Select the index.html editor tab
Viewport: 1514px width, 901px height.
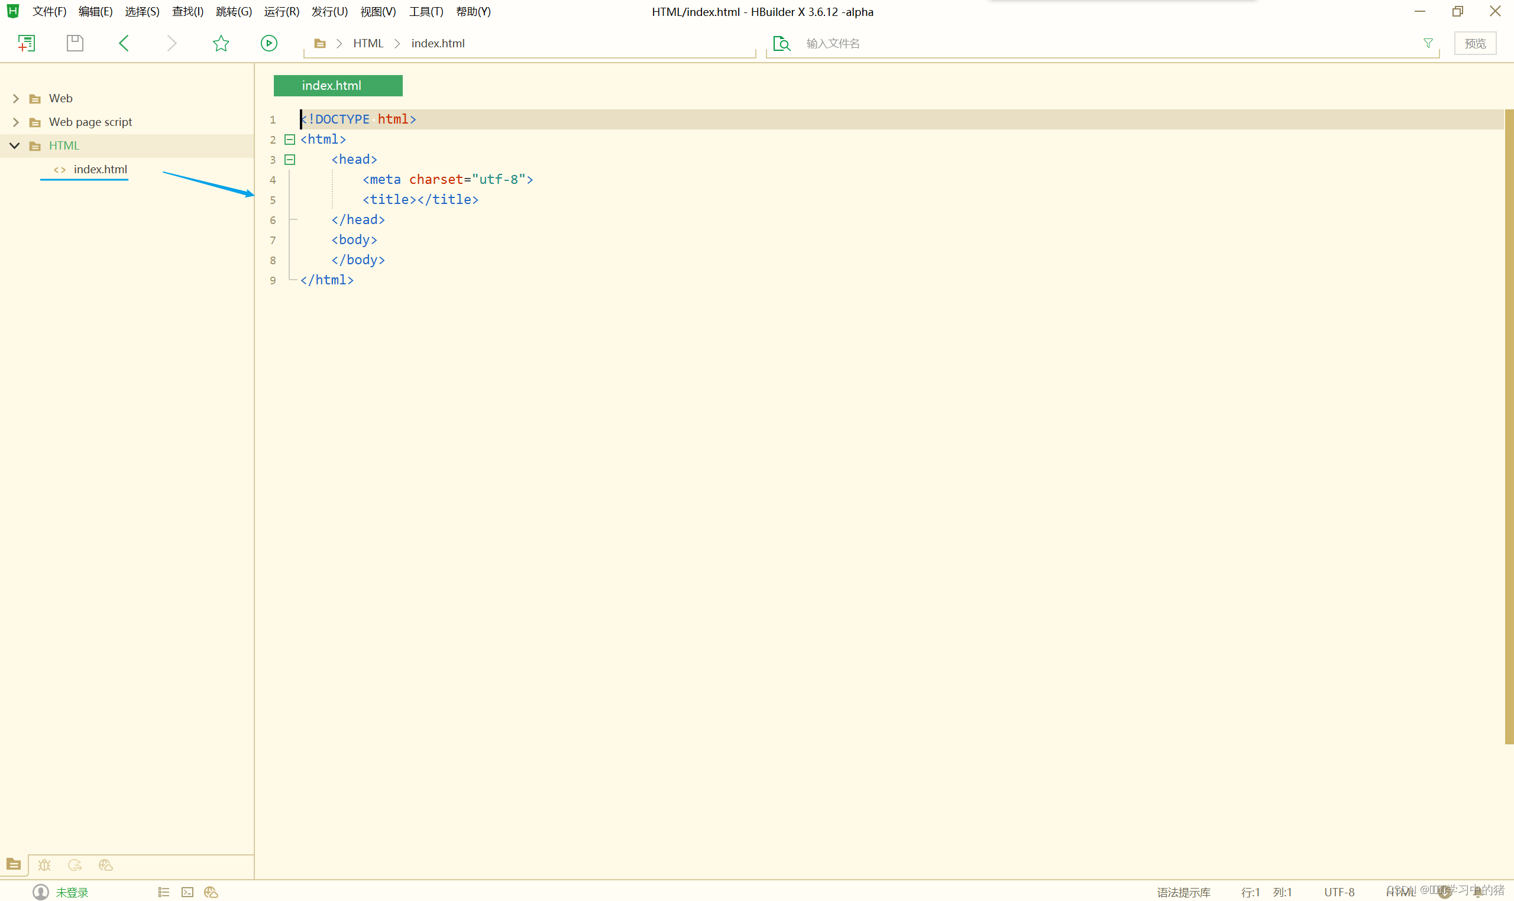pos(338,86)
